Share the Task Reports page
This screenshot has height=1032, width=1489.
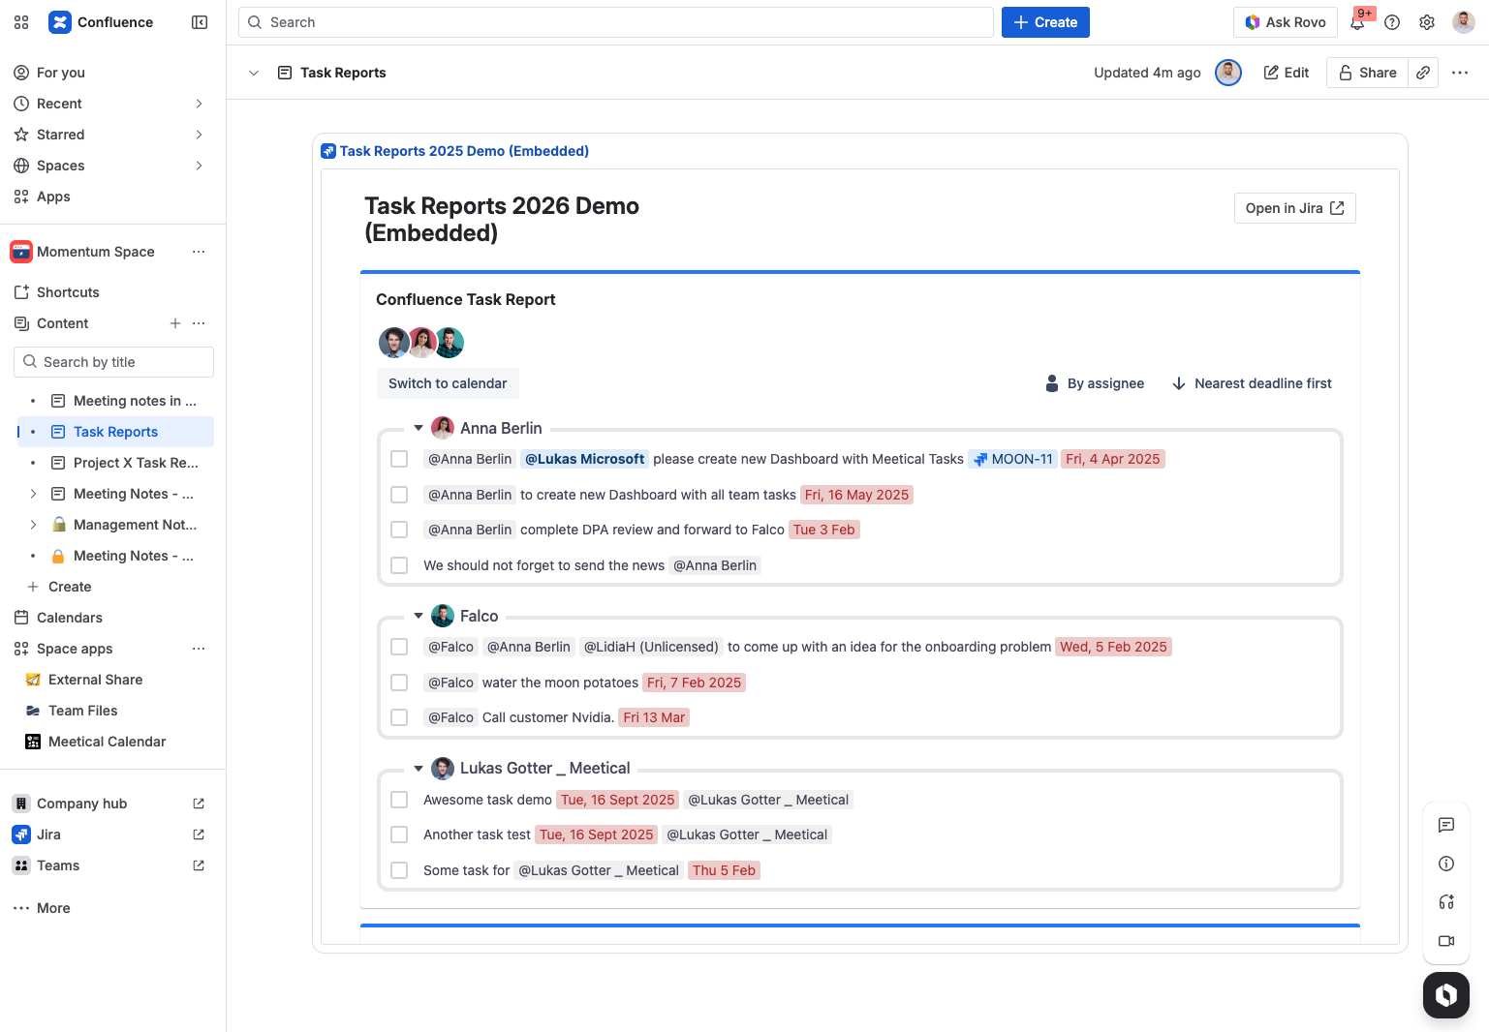click(1367, 73)
